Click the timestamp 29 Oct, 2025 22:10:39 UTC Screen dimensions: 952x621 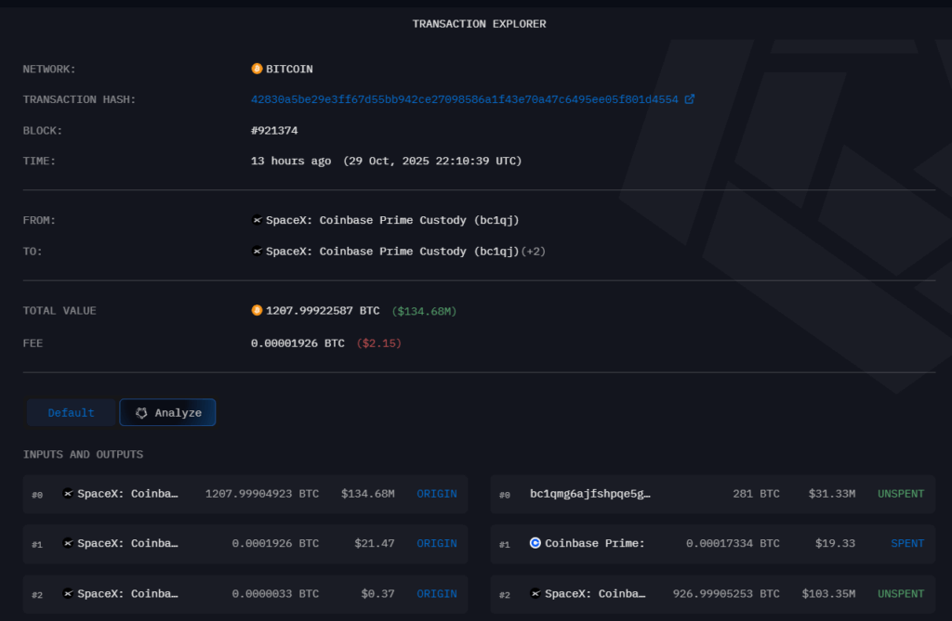432,162
